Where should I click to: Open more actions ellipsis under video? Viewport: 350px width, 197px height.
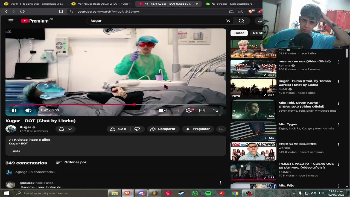click(221, 129)
